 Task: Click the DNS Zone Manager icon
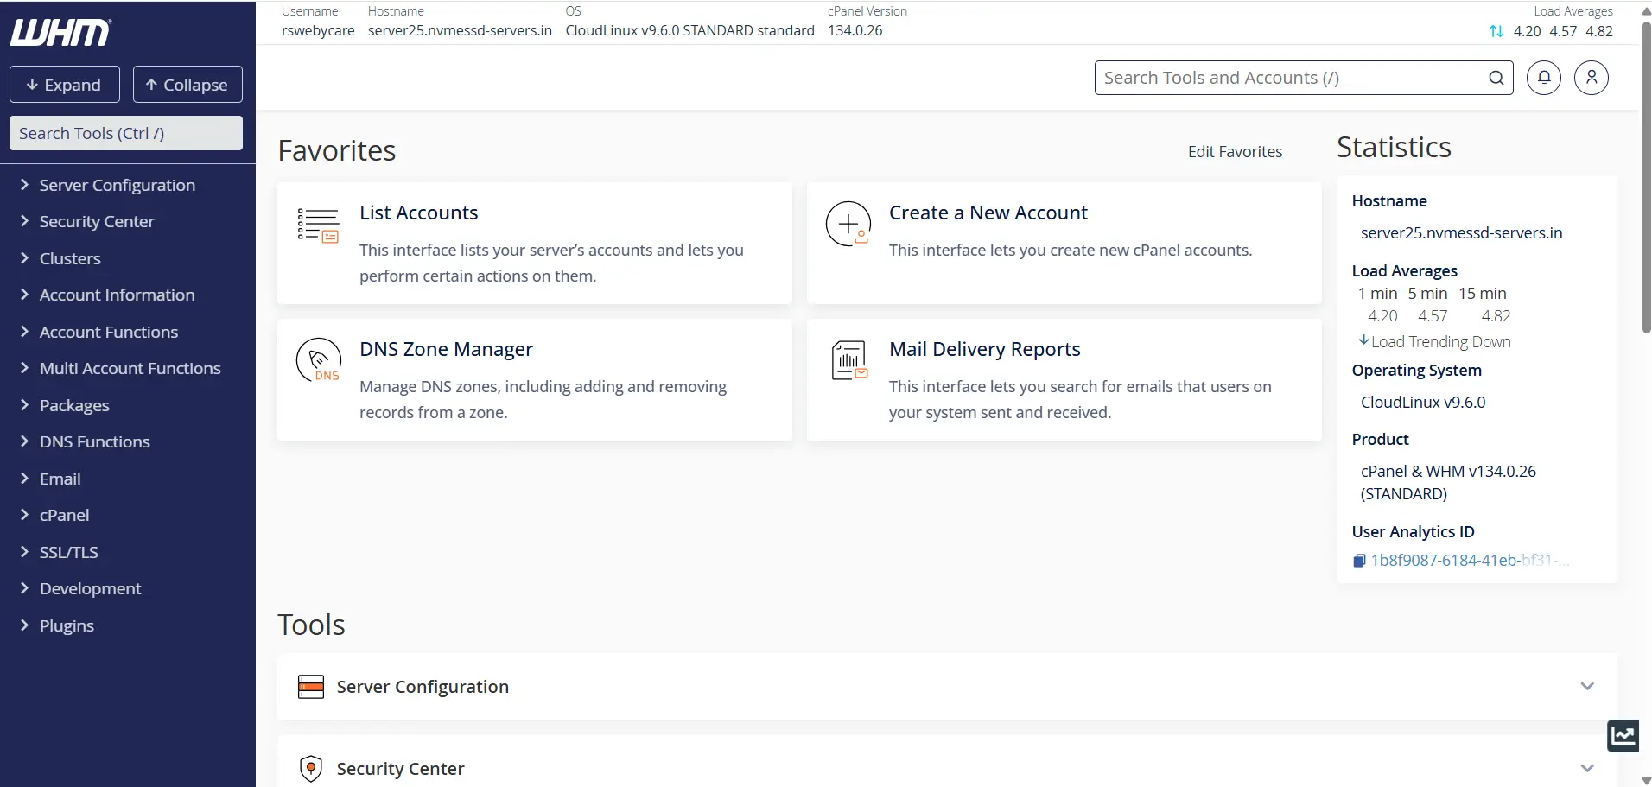point(318,360)
